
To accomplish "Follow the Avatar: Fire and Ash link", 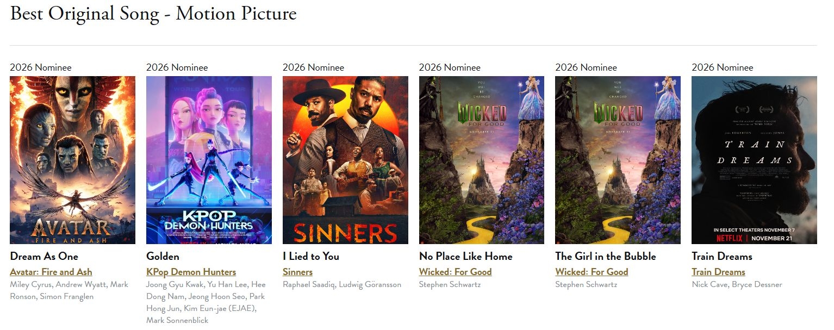I will (51, 272).
